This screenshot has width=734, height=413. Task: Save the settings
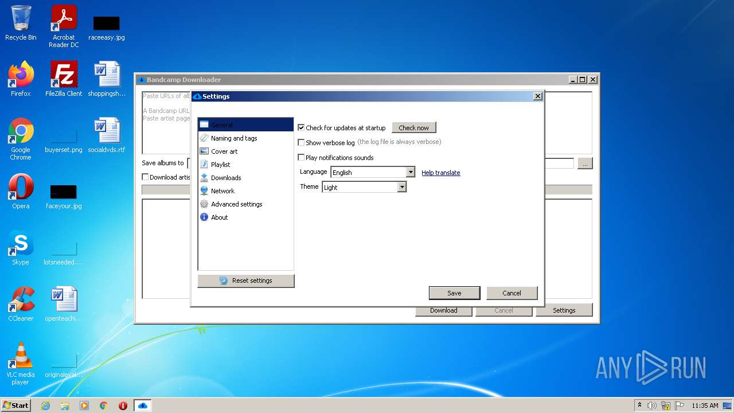pos(454,293)
